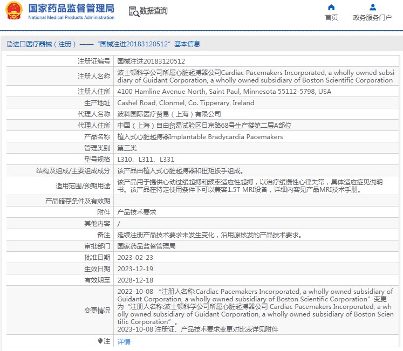The width and height of the screenshot is (403, 351).
Task: Select intended use text mentioning 1.5T MRI
Action: (x=250, y=186)
